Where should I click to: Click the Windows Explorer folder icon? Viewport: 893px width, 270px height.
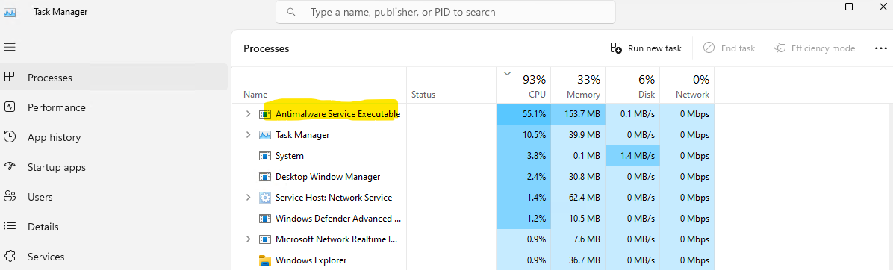265,260
